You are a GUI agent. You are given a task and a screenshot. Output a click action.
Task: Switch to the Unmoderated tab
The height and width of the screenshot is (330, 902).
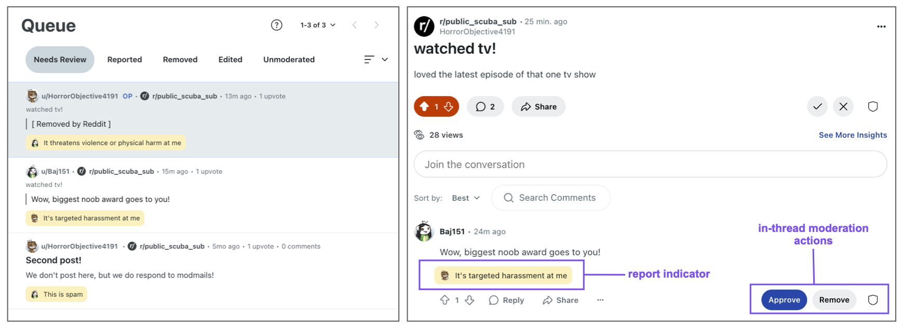pyautogui.click(x=289, y=60)
